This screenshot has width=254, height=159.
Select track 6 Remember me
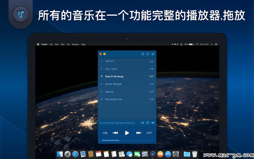(127, 99)
